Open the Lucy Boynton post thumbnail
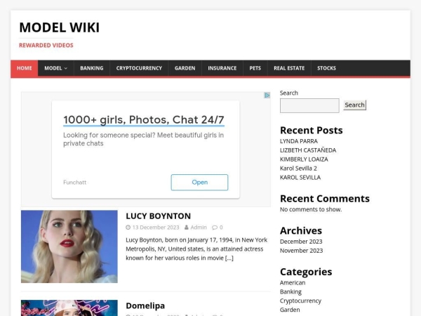 (x=69, y=246)
